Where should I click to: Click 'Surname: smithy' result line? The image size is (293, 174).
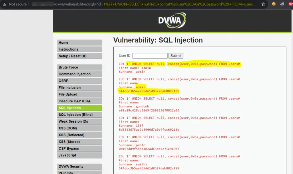(x=133, y=164)
